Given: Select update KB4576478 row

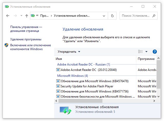Looking at the screenshot, I should point(105,81).
